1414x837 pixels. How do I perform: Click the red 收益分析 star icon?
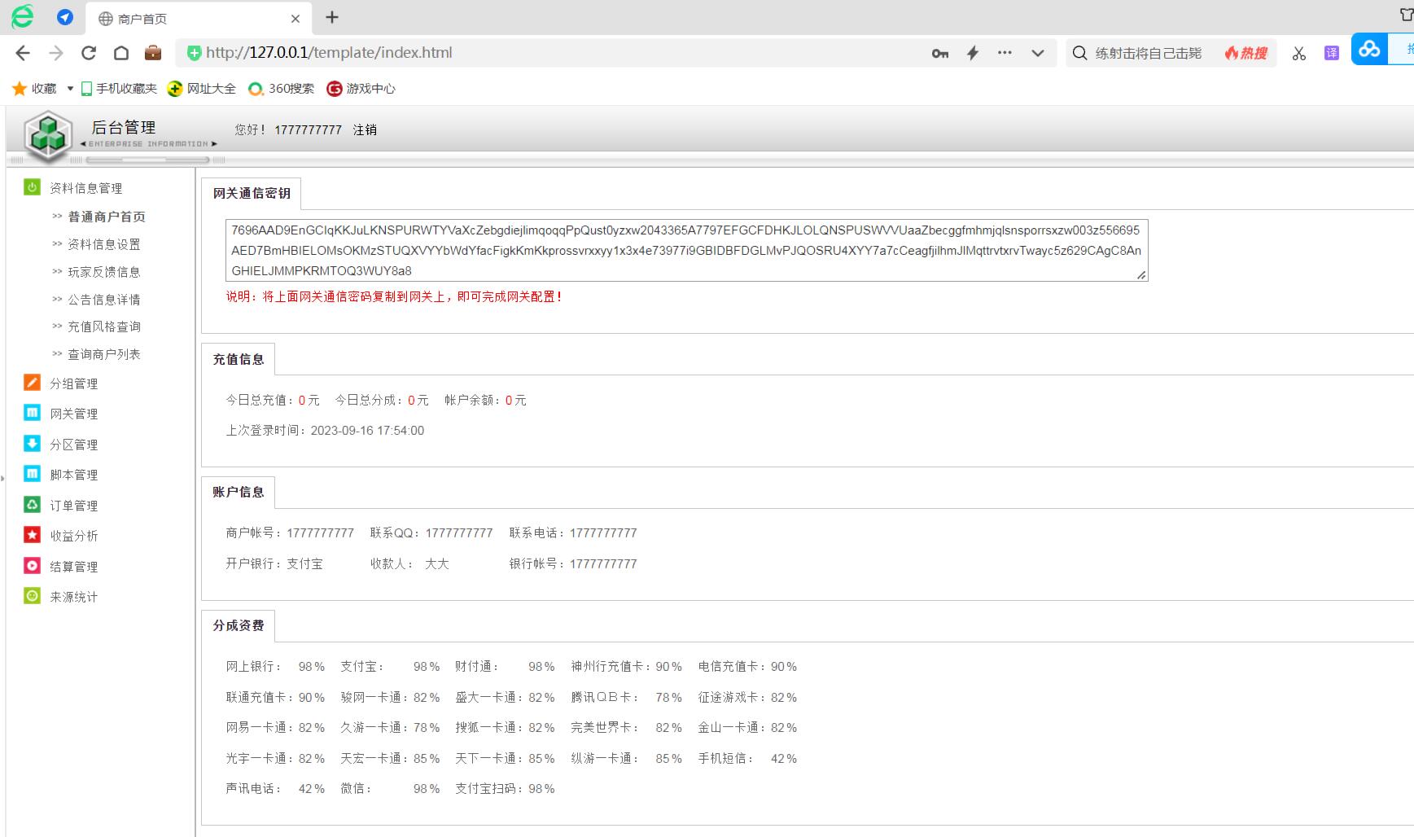(32, 535)
